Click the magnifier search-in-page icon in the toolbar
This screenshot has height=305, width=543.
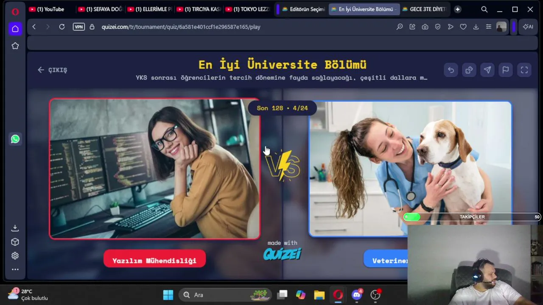coord(400,27)
